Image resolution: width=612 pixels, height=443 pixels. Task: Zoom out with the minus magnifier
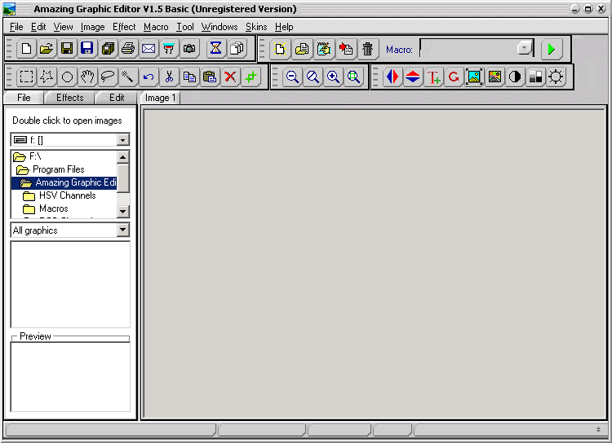(292, 77)
